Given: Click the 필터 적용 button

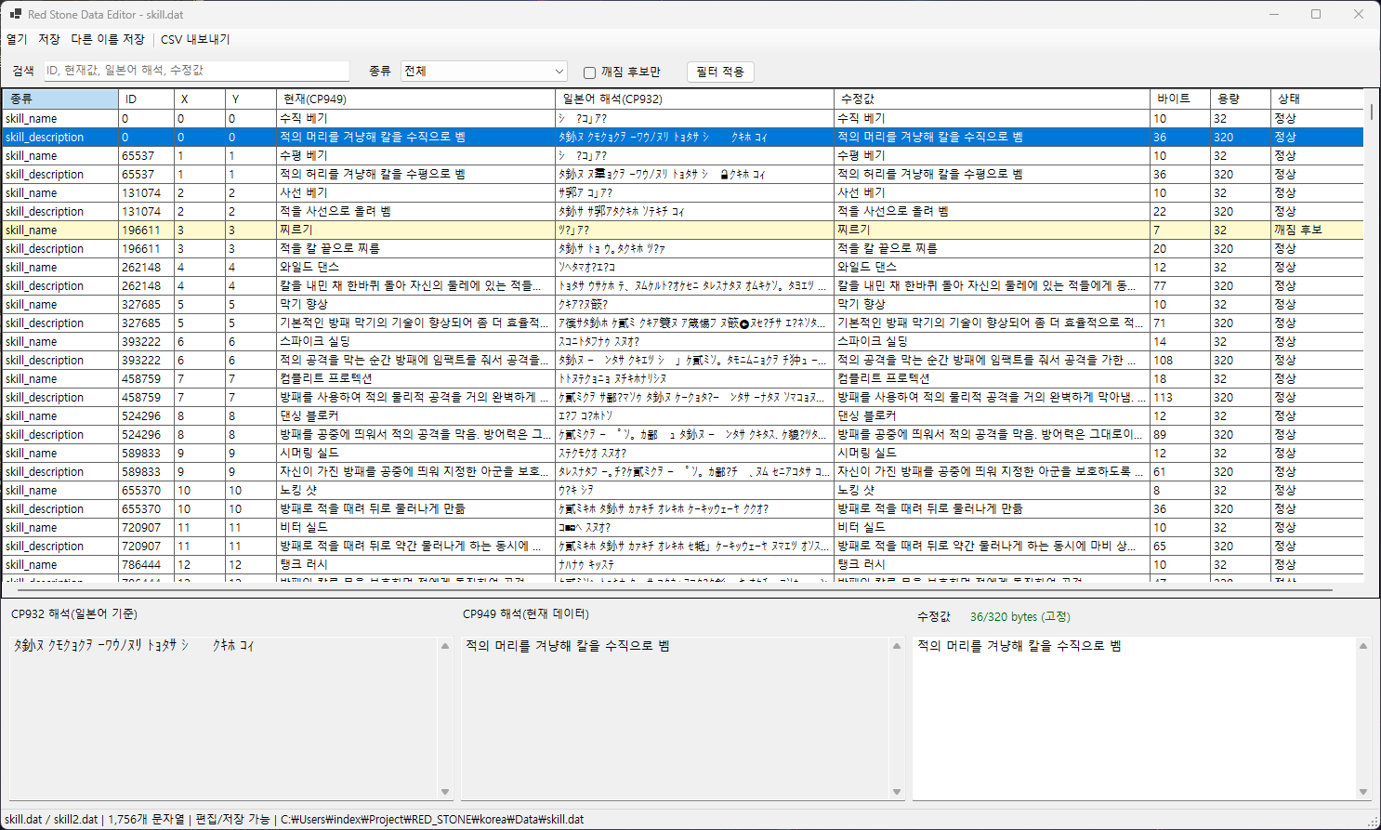Looking at the screenshot, I should [x=720, y=72].
